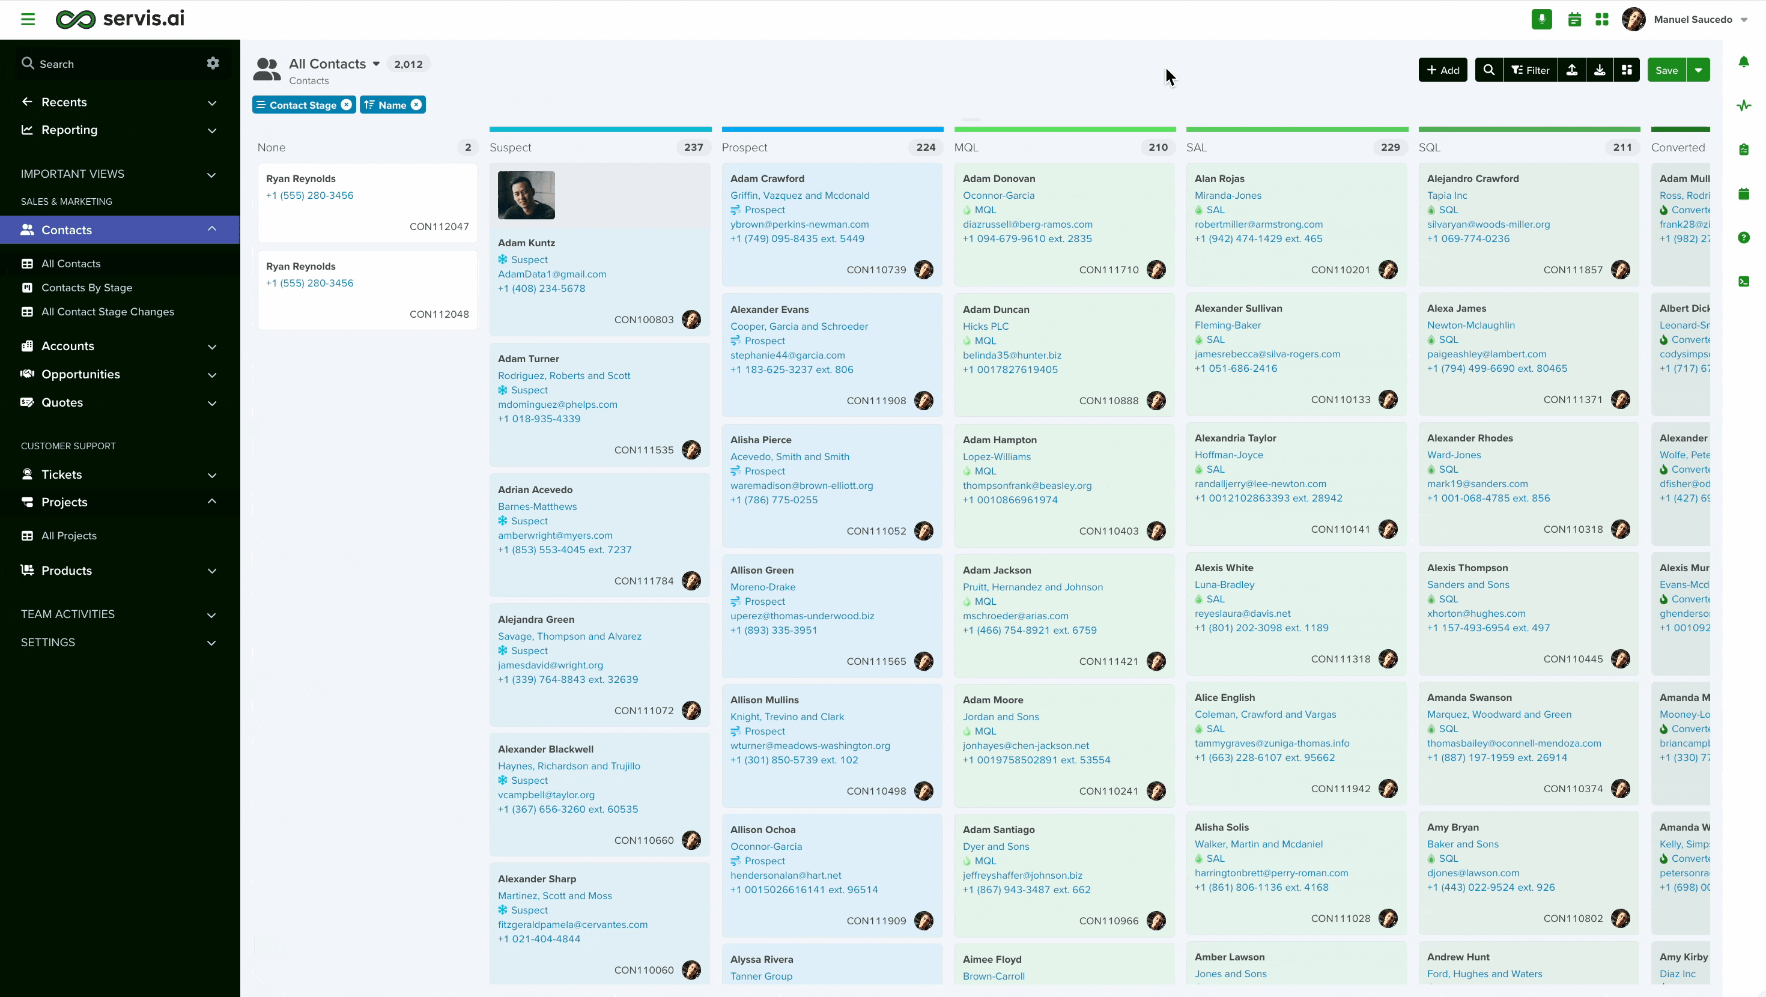1766x997 pixels.
Task: Click the Suspect column header
Action: 510,147
